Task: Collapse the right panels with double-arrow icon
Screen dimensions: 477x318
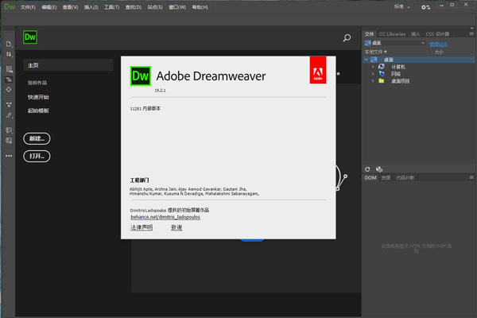Action: click(471, 28)
